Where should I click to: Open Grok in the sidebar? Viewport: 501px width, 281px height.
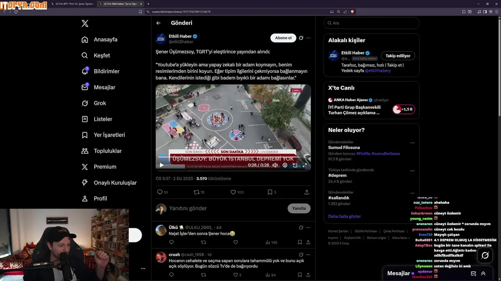point(94,103)
